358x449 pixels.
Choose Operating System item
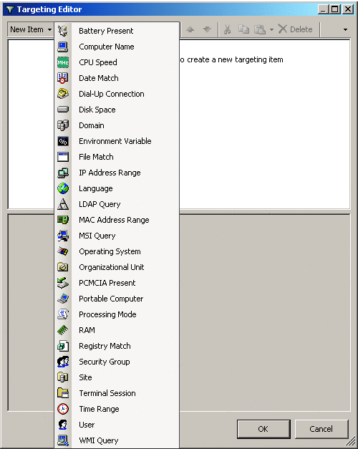coord(117,251)
